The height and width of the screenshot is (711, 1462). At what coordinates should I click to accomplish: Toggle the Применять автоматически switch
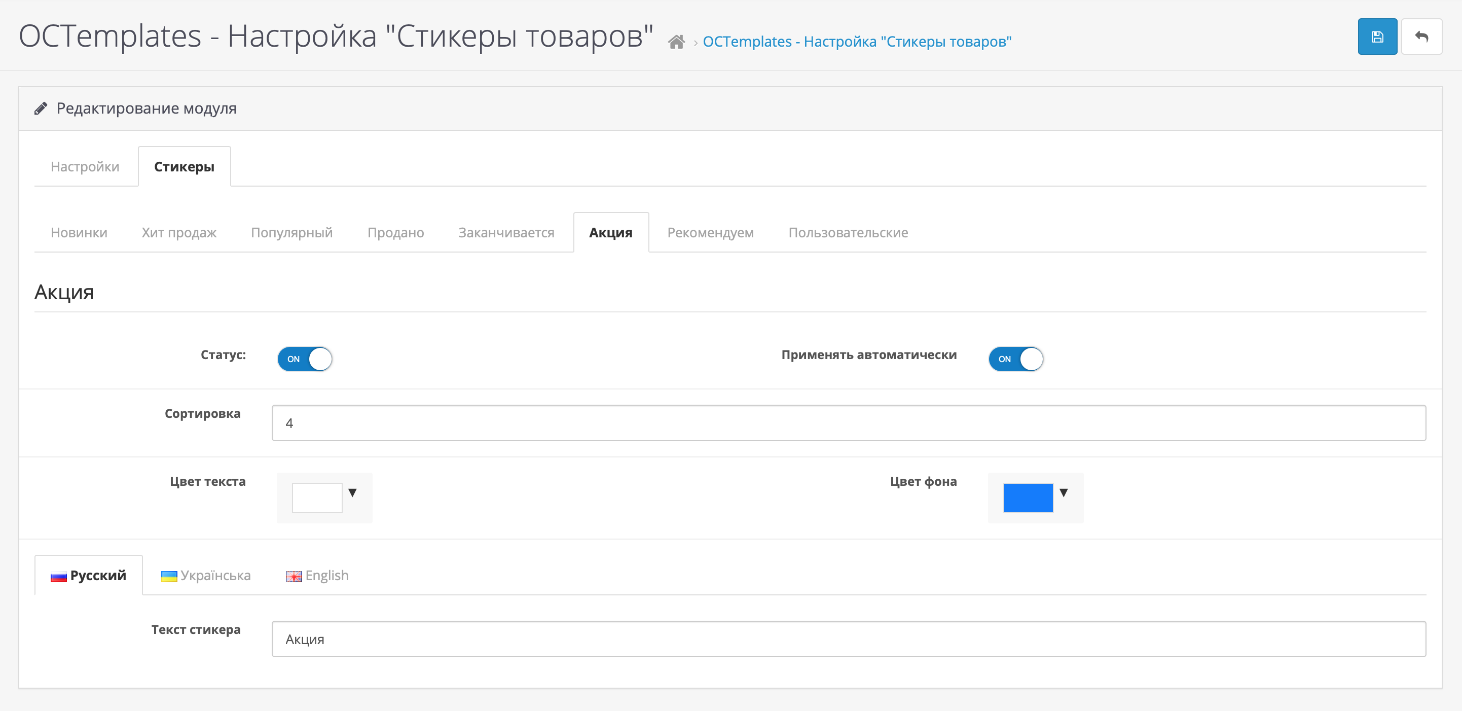1016,359
